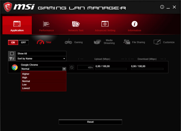Click the right arrow after Upload (Mbps)
This screenshot has width=181, height=131.
(124, 59)
